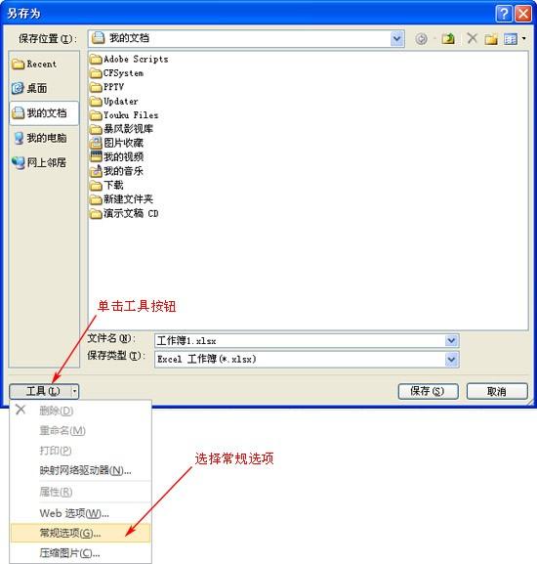Image resolution: width=537 pixels, height=564 pixels.
Task: Click the 取消 button
Action: pos(497,391)
